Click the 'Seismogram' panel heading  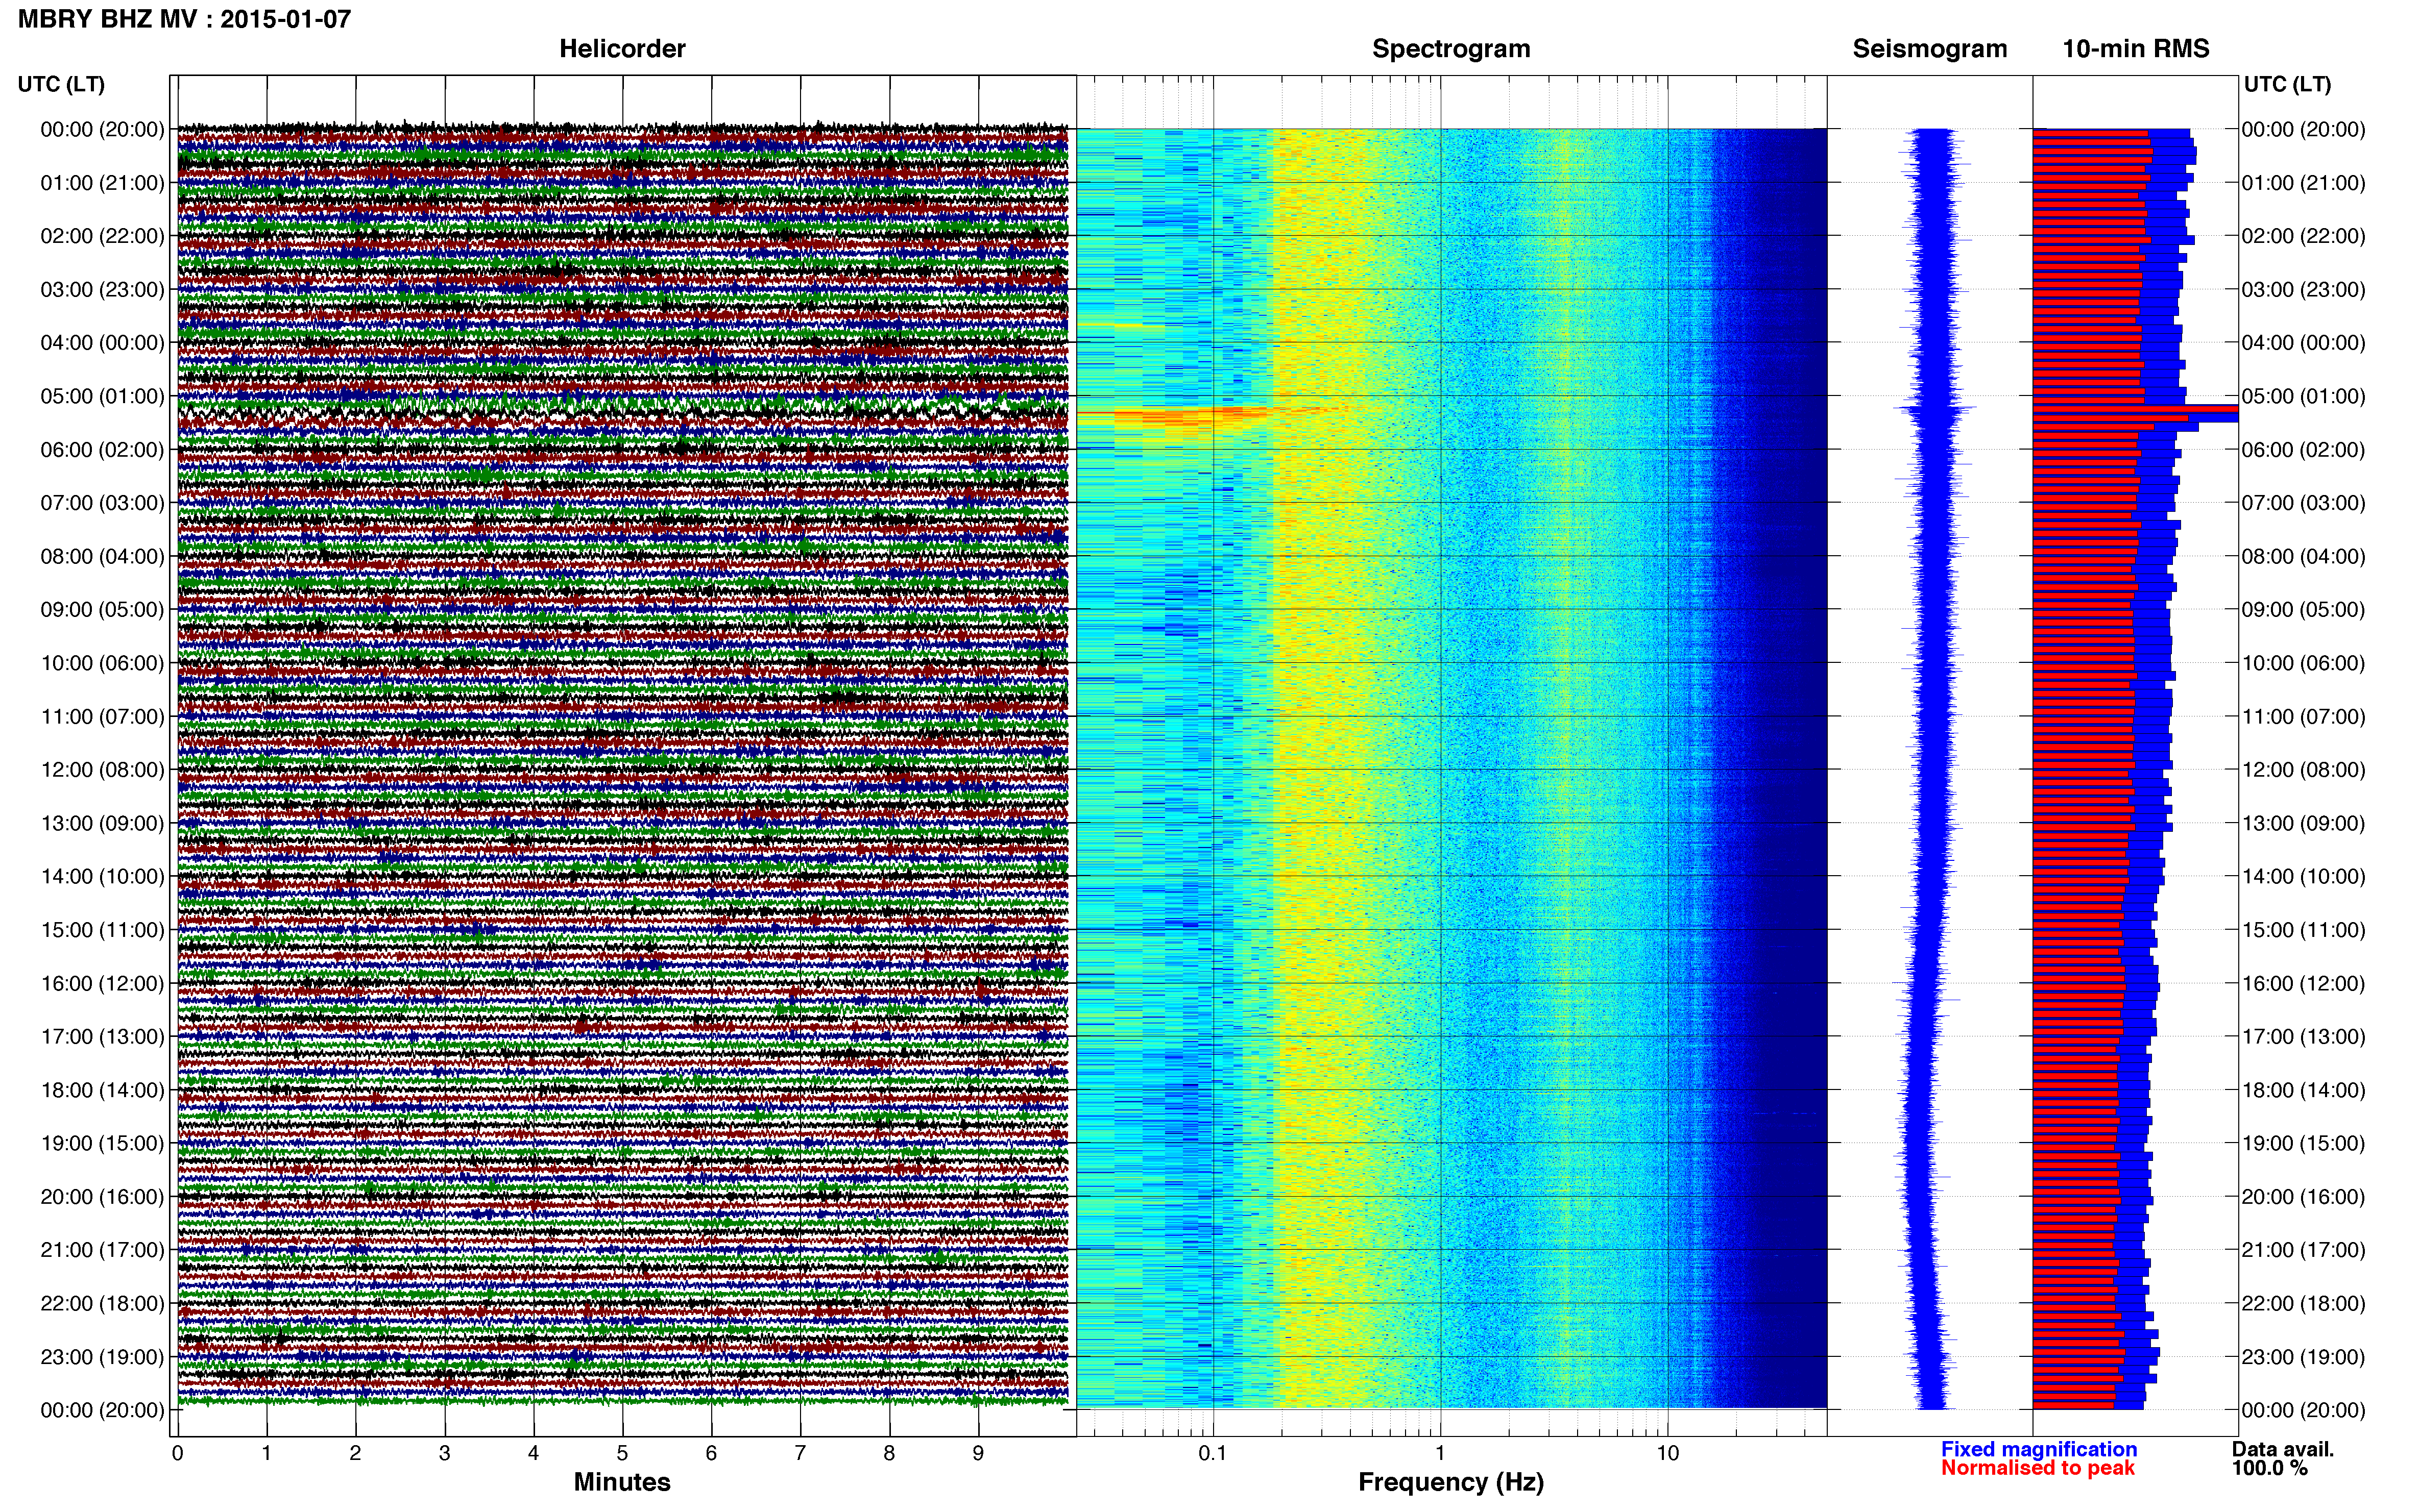coord(1930,49)
